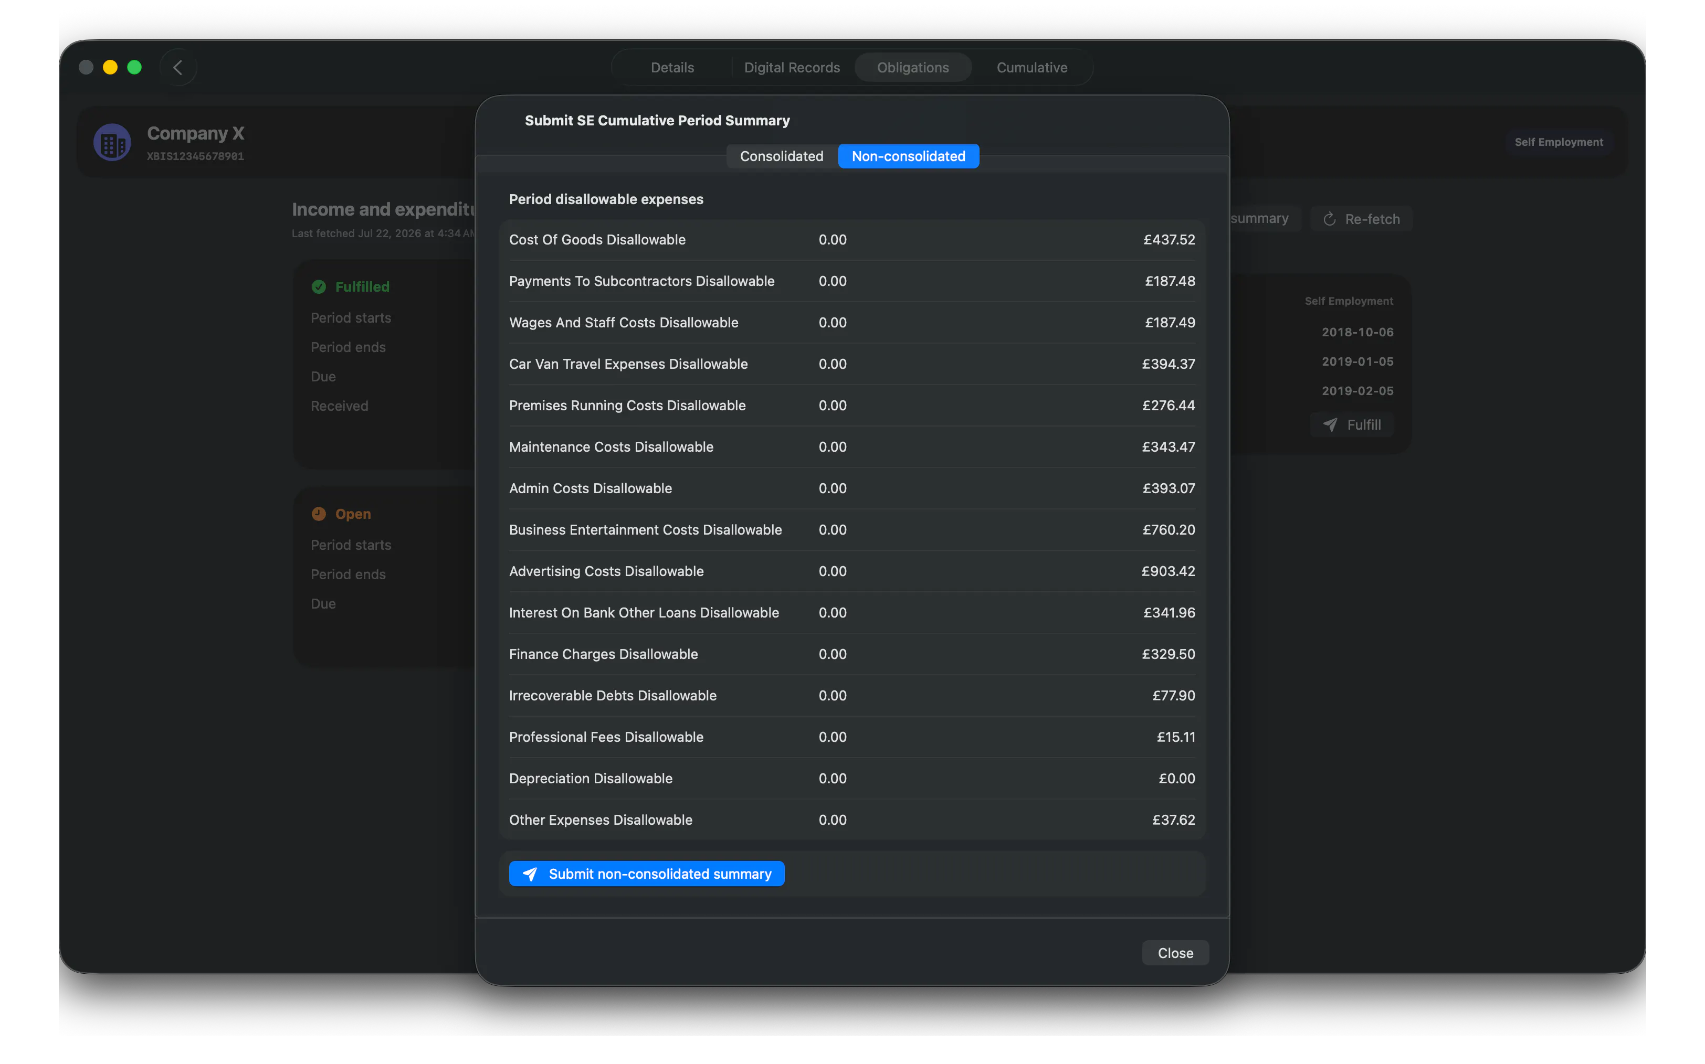Screen dimensions: 1705x1064
Task: Edit Advertising Costs Disallowable field
Action: click(x=832, y=571)
